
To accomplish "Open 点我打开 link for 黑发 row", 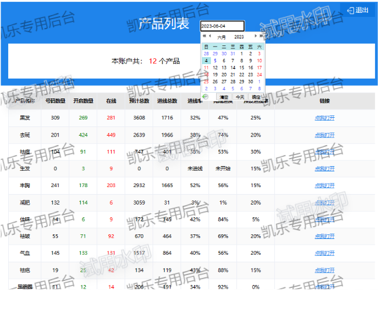I will (x=324, y=118).
